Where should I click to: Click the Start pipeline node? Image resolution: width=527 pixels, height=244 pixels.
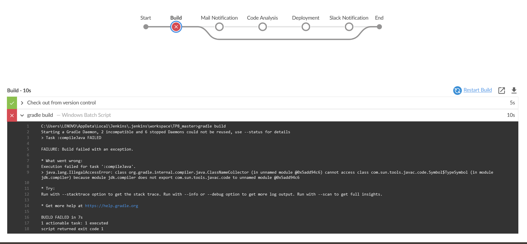click(146, 27)
